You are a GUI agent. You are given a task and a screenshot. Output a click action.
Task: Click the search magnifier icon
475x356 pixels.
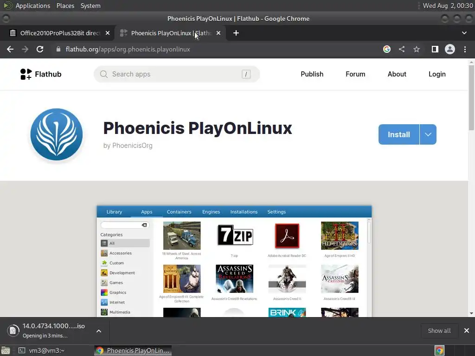[103, 74]
